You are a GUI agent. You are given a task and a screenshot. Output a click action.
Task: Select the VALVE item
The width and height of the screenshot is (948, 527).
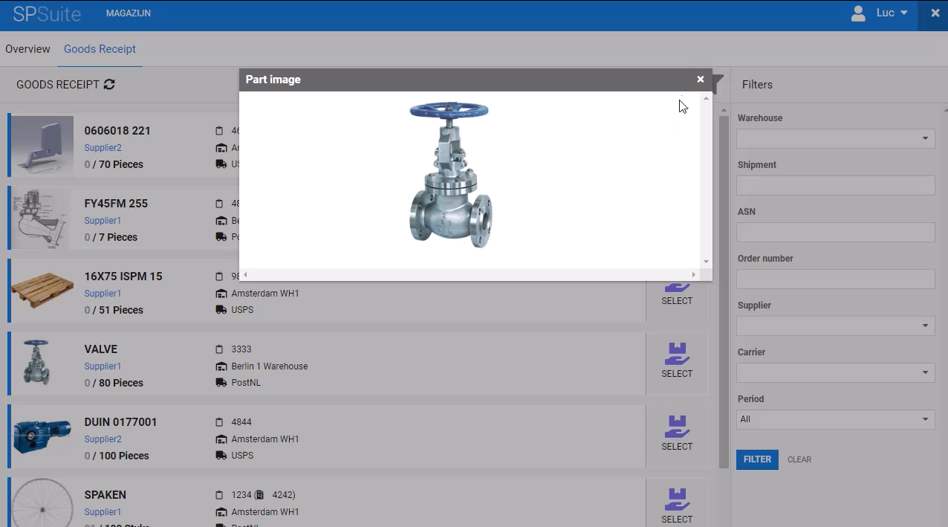677,361
